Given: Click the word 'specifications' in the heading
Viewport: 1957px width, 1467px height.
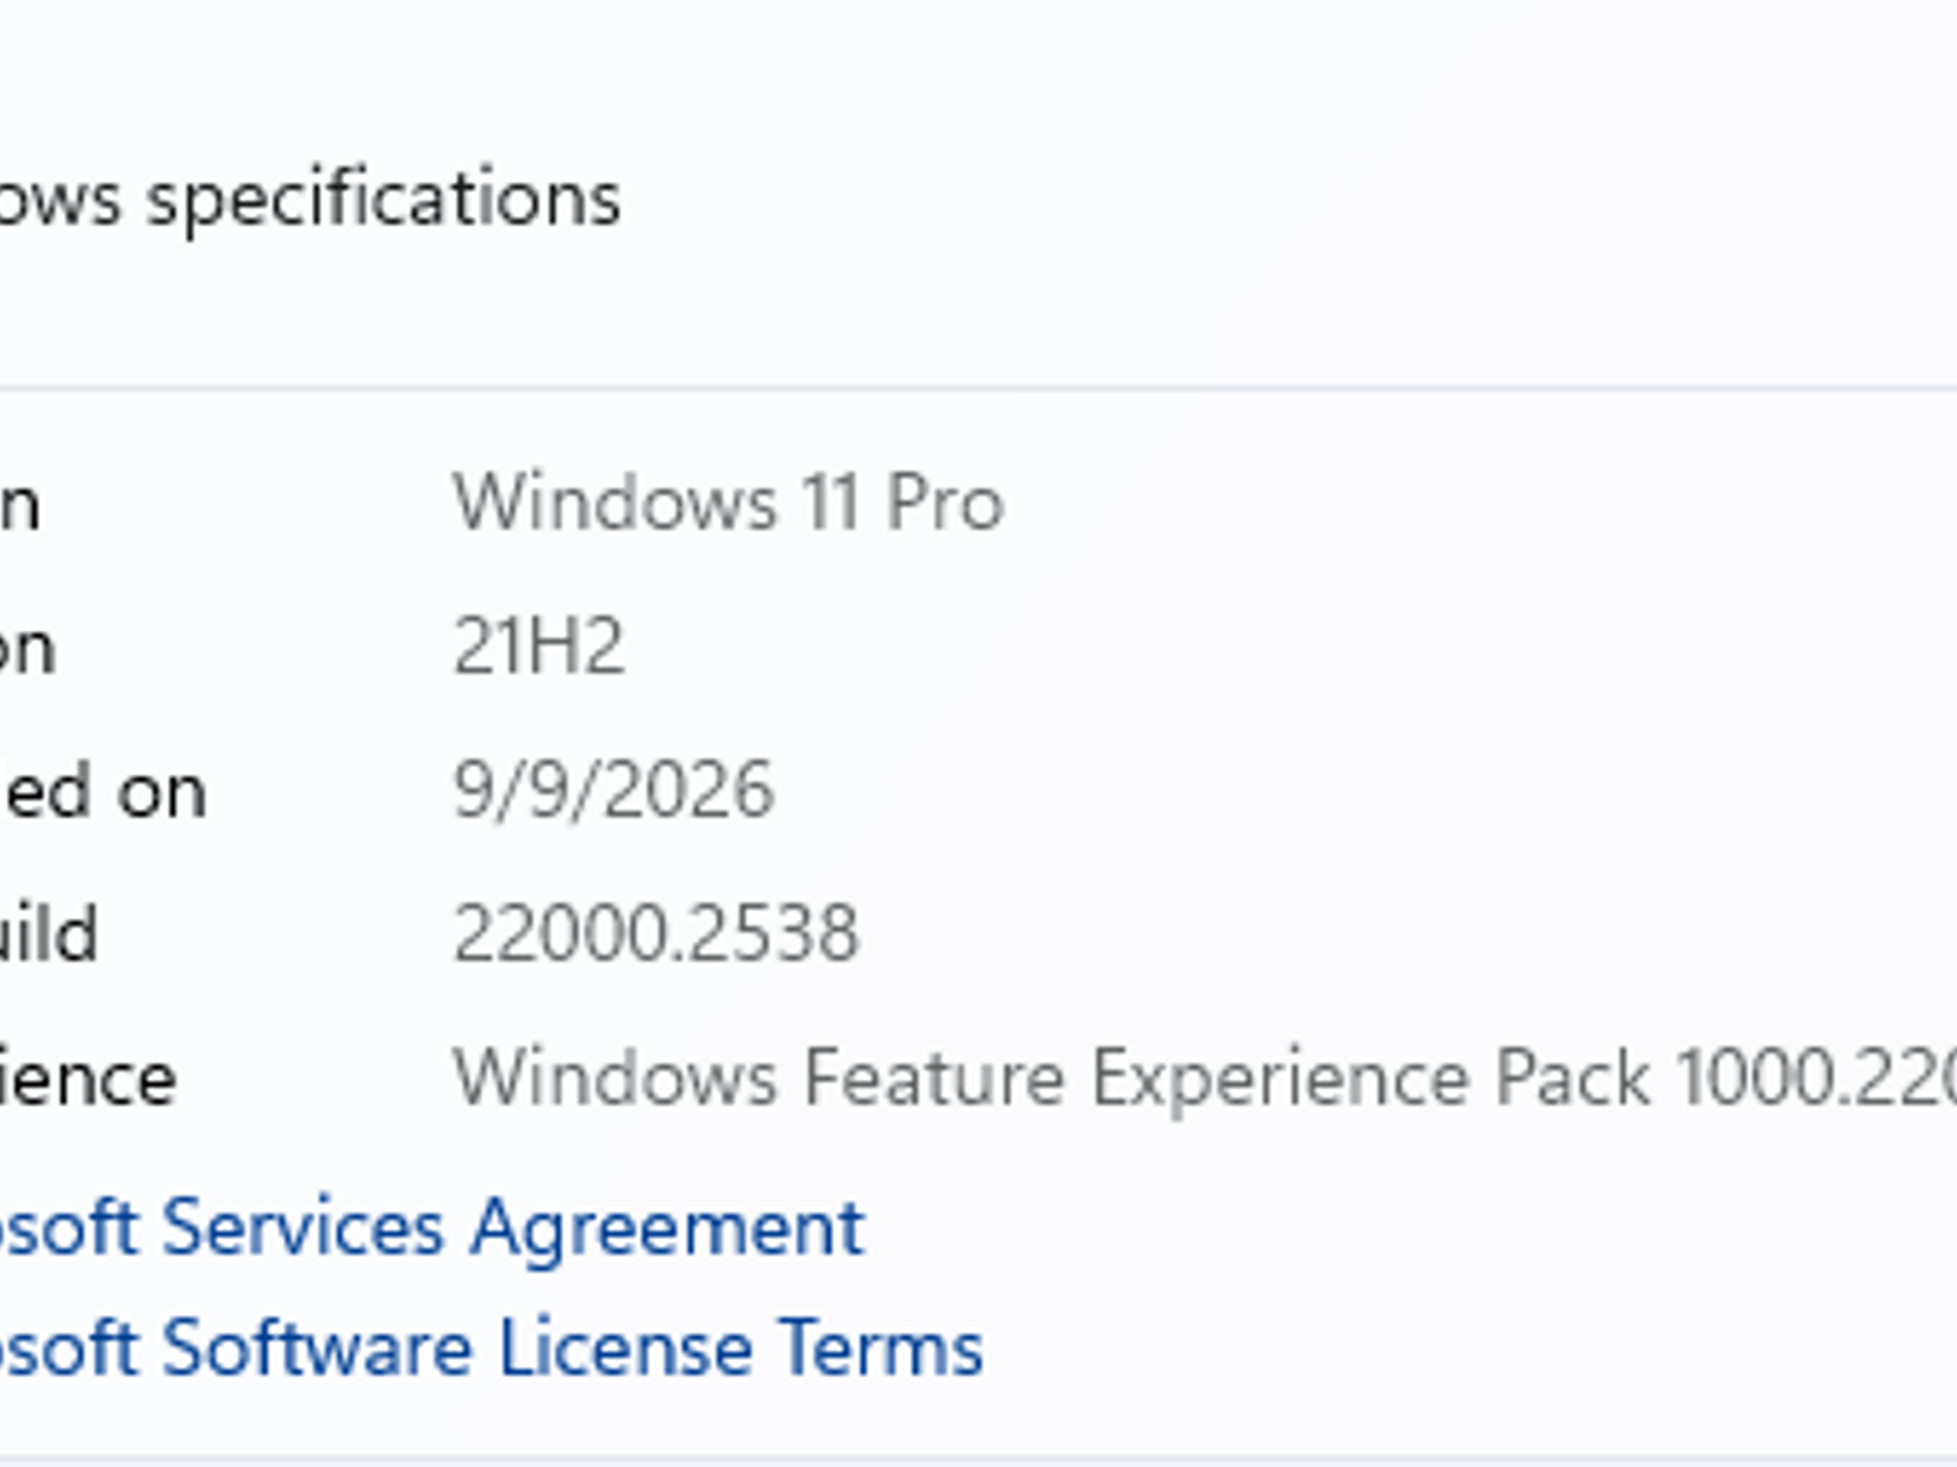Looking at the screenshot, I should pos(384,202).
